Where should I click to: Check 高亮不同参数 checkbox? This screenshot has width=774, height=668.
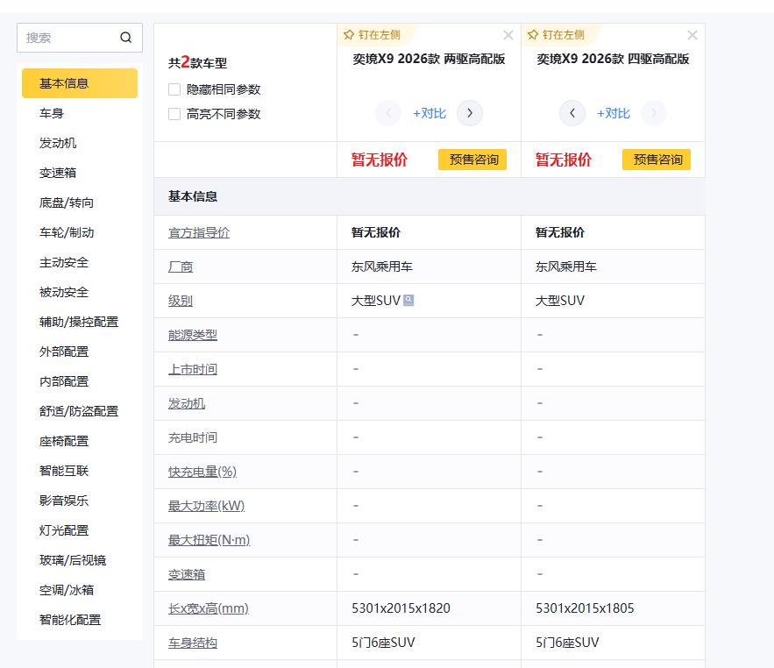click(x=174, y=114)
